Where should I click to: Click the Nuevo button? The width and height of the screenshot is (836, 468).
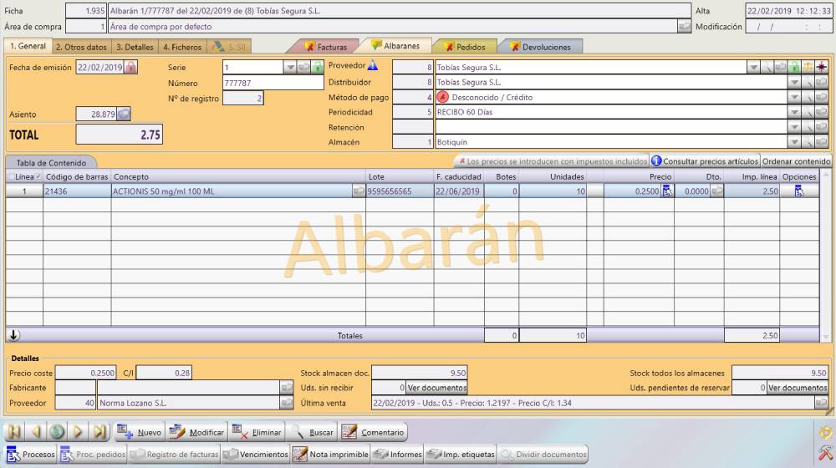coord(140,433)
